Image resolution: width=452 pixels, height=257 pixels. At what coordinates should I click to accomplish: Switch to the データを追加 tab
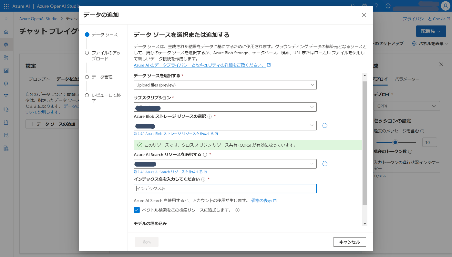[67, 79]
